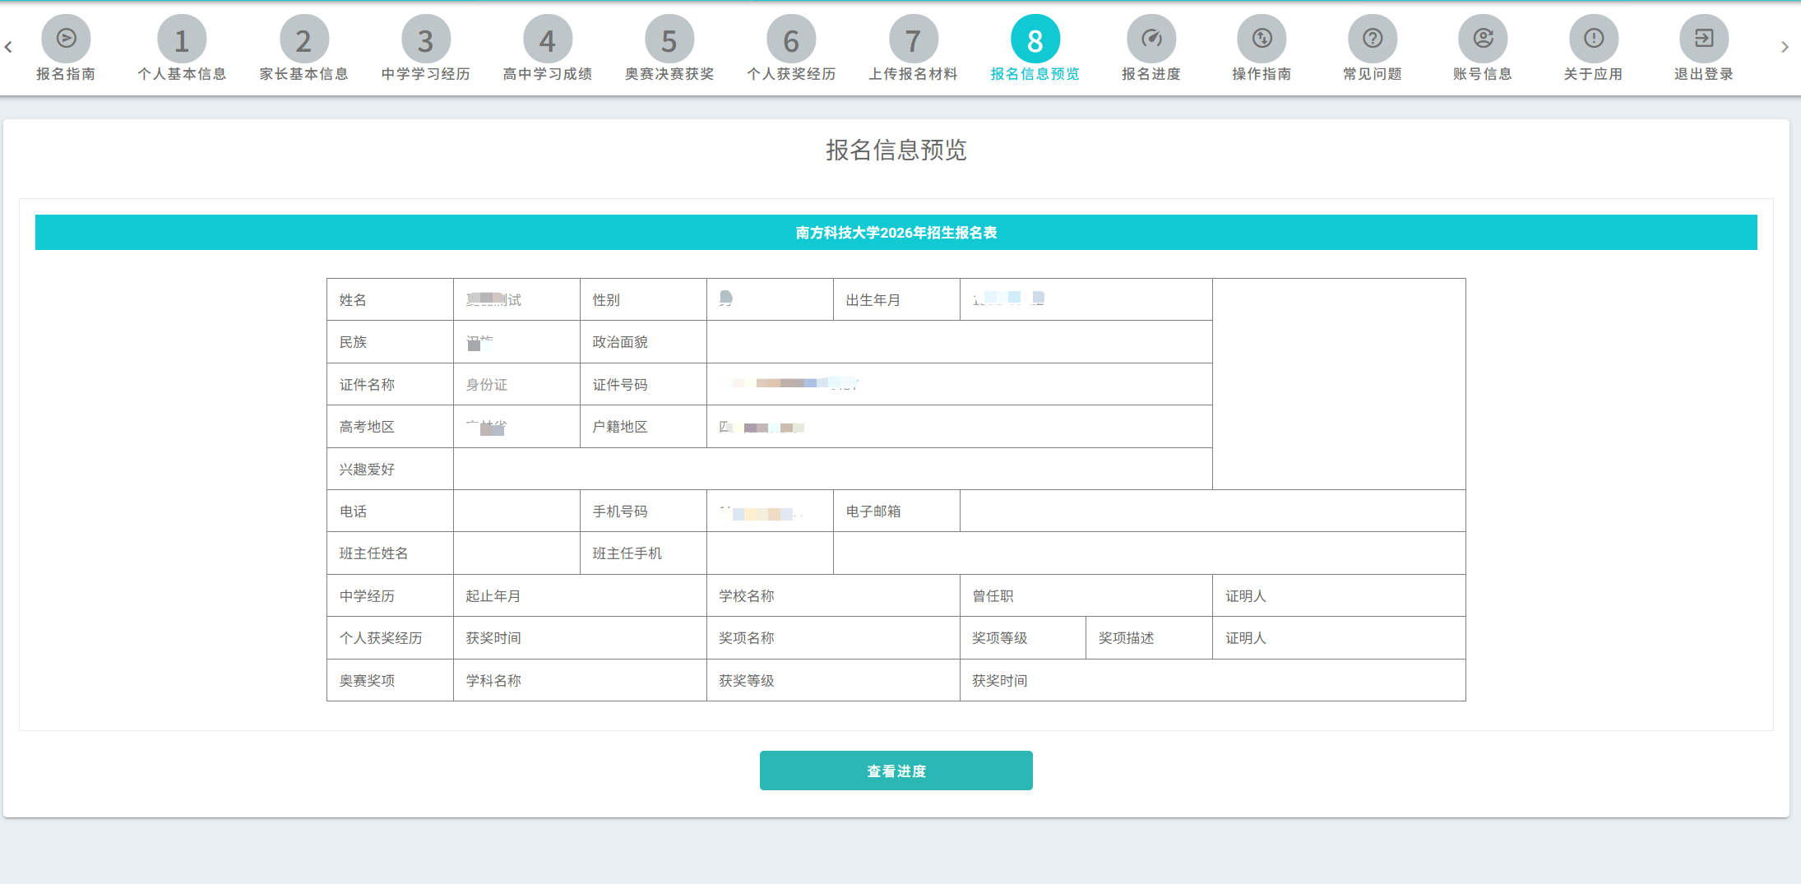The image size is (1801, 884).
Task: Click the 报名进度 gauge icon
Action: pos(1151,39)
